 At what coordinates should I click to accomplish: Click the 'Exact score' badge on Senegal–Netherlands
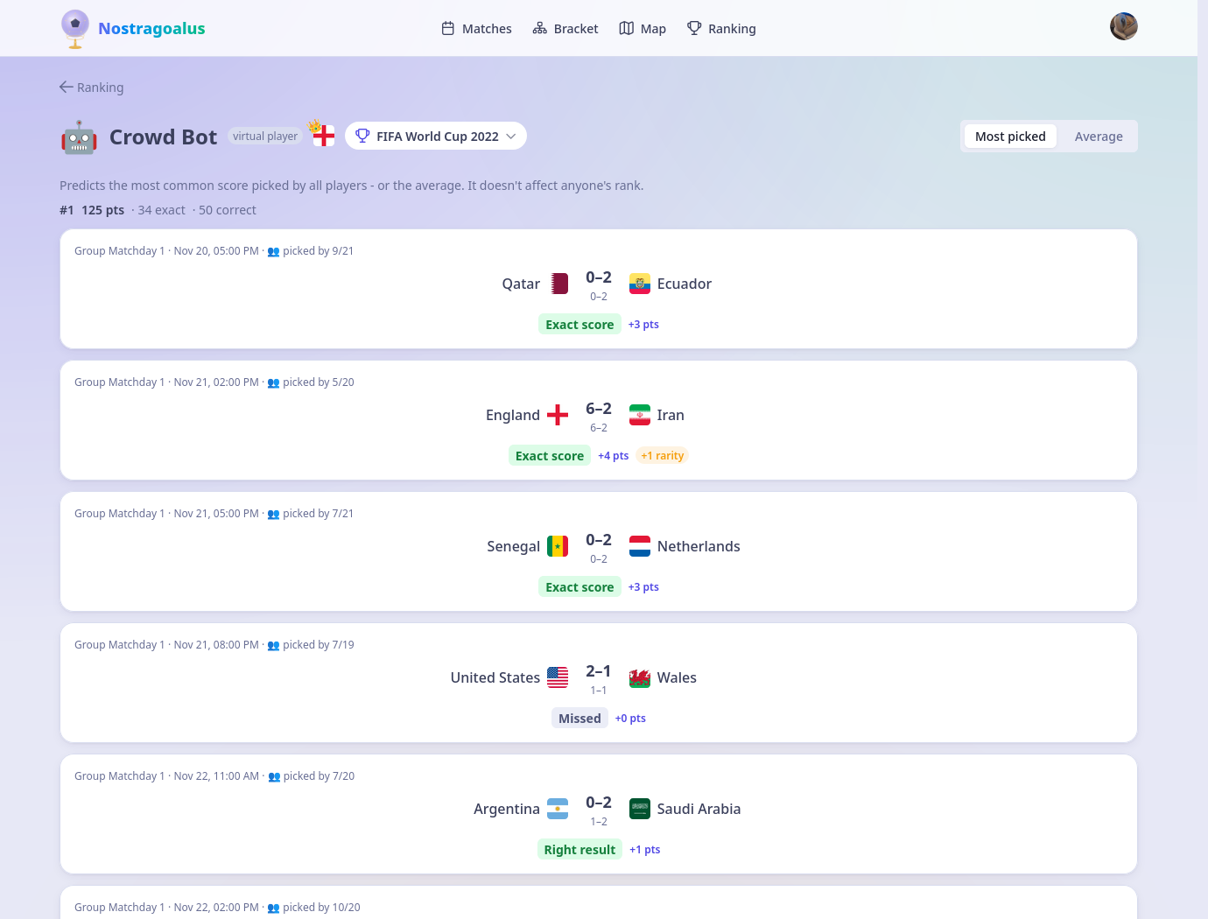pos(579,587)
